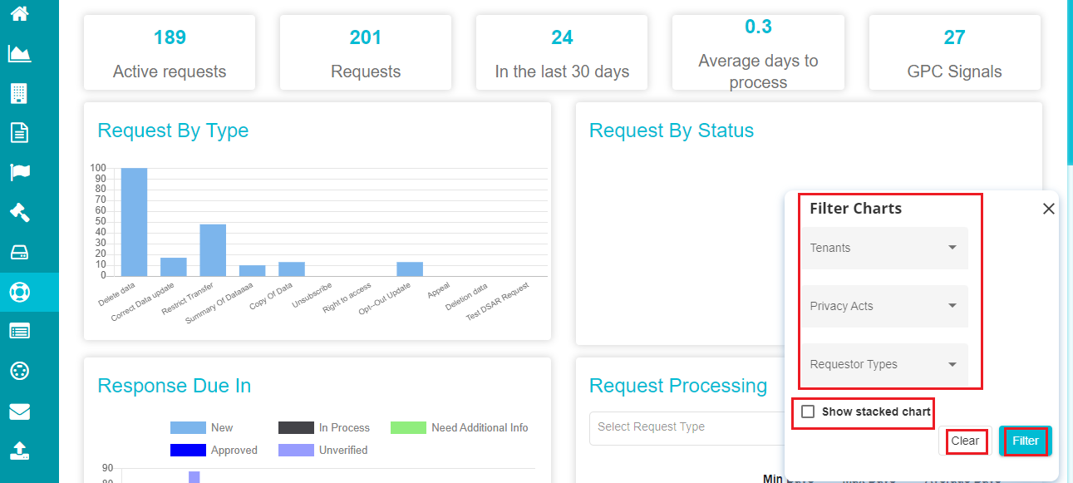Click the Summary Of Dataaaa bar
Screen dimensions: 1073x483
coord(253,270)
